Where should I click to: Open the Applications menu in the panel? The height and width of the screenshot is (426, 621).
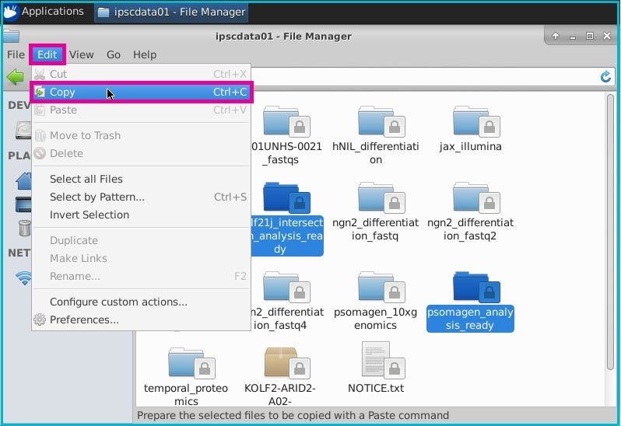pos(44,12)
